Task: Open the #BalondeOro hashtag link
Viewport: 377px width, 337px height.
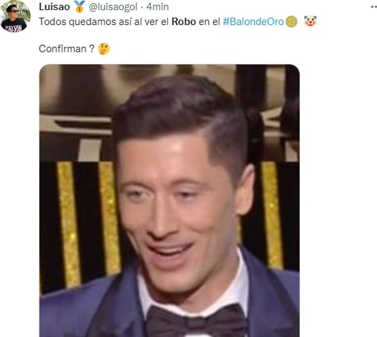Action: [x=253, y=22]
